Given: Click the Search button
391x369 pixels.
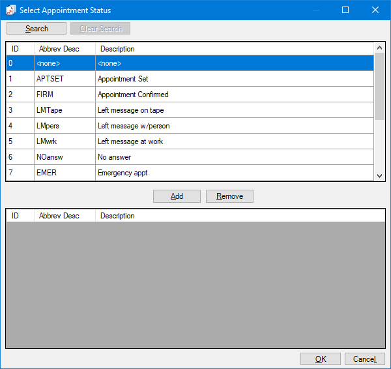Looking at the screenshot, I should click(36, 29).
